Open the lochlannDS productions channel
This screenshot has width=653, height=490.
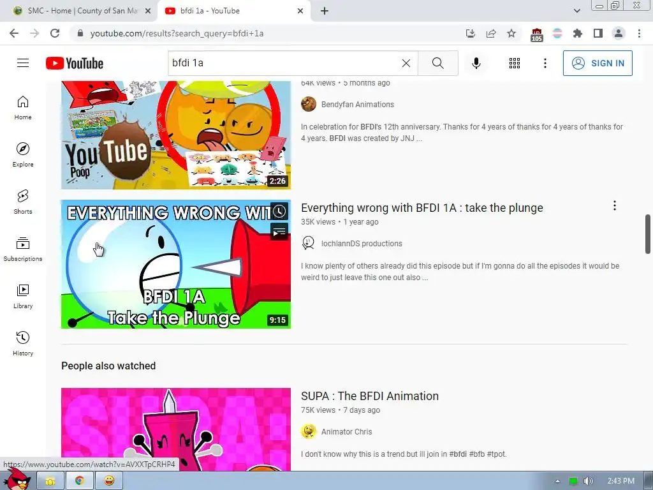click(x=362, y=244)
